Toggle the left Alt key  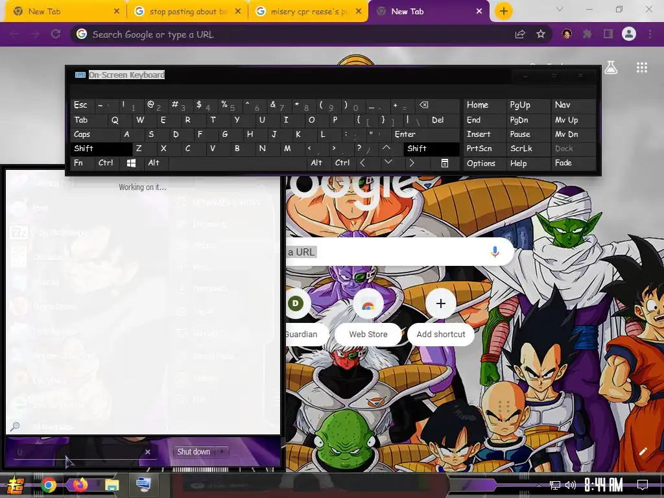click(156, 163)
